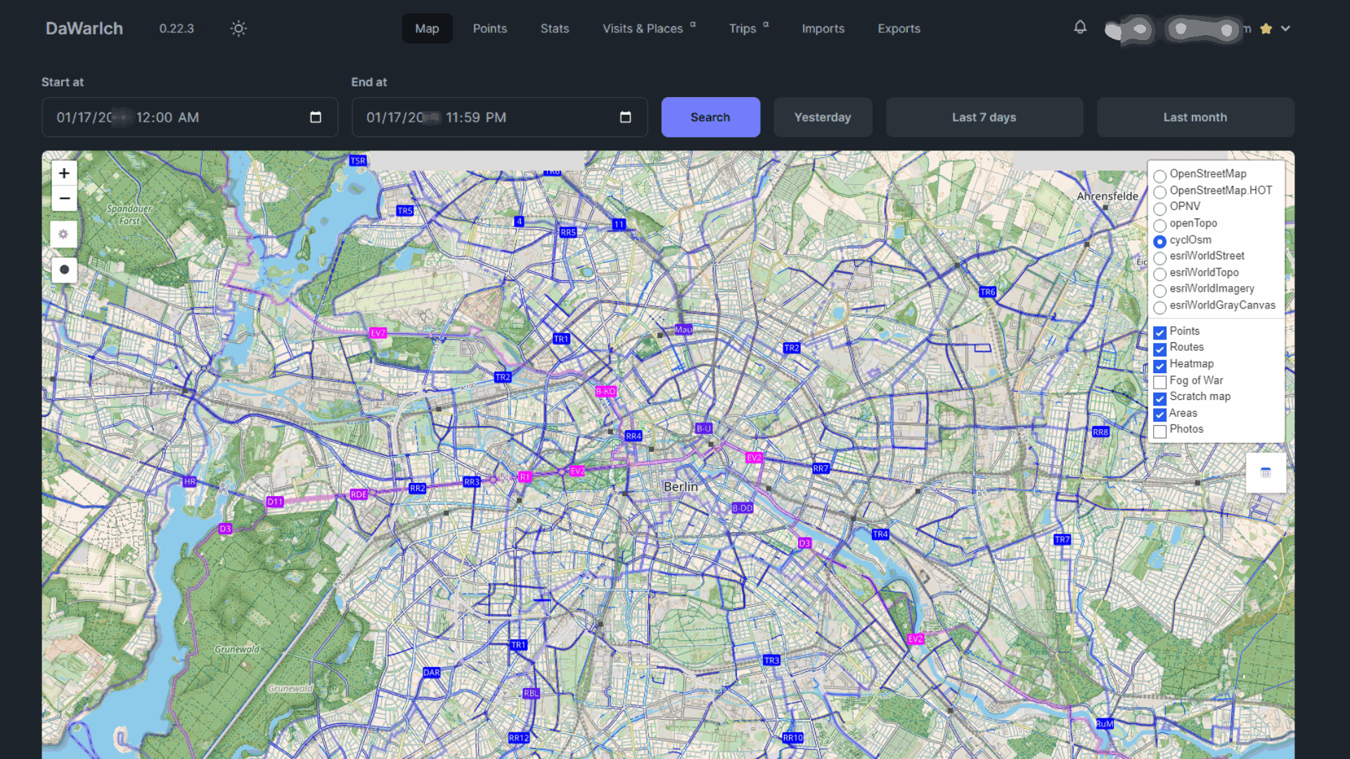
Task: Open the End at date picker calendar icon
Action: [x=625, y=117]
